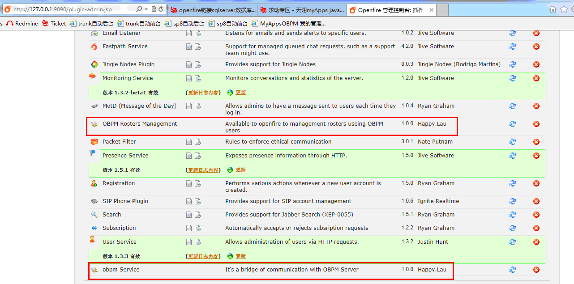Reload the Jingle Nodes Plugin
This screenshot has height=284, width=574.
pyautogui.click(x=513, y=64)
